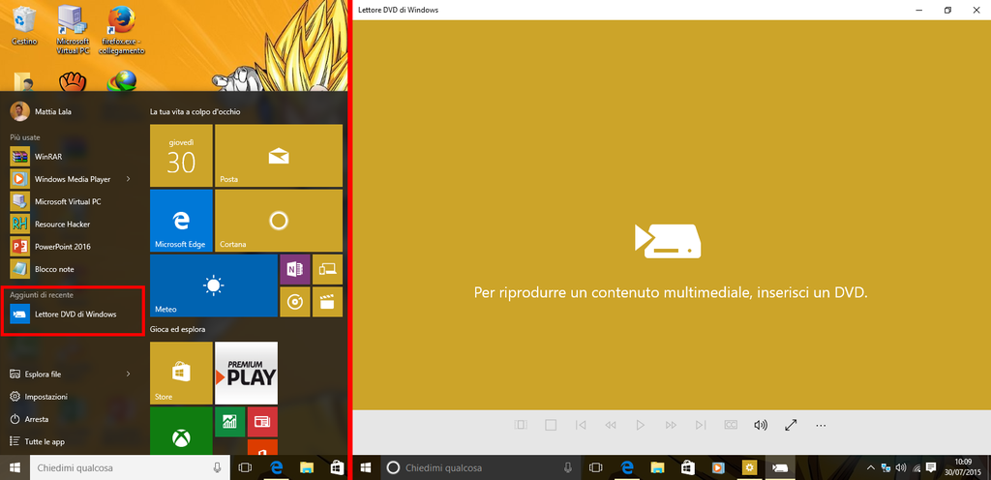Show hidden system tray icons chevron
The height and width of the screenshot is (480, 991).
coord(870,468)
